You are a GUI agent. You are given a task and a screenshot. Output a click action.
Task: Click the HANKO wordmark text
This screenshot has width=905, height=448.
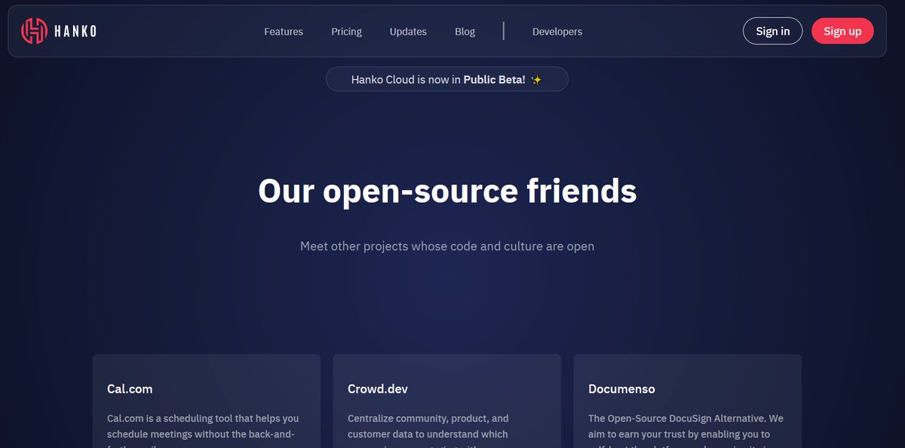pyautogui.click(x=75, y=31)
